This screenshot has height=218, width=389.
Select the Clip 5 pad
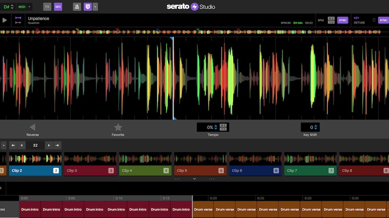coord(201,170)
